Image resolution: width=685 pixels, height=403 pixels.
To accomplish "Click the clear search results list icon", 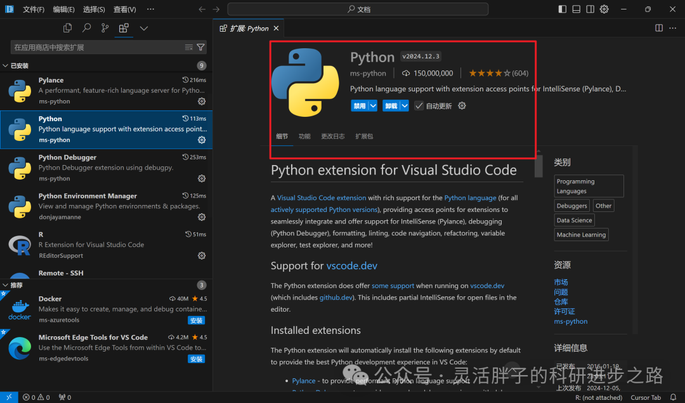I will 189,47.
